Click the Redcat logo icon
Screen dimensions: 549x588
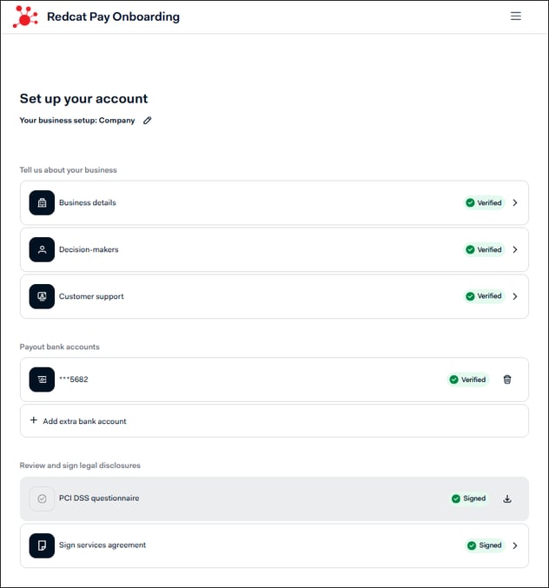(25, 17)
